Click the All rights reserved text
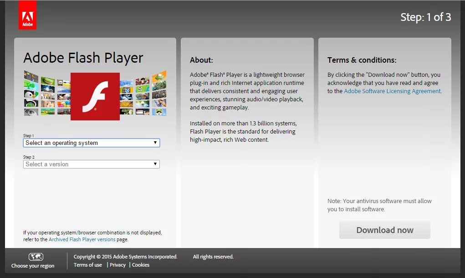 coord(213,257)
